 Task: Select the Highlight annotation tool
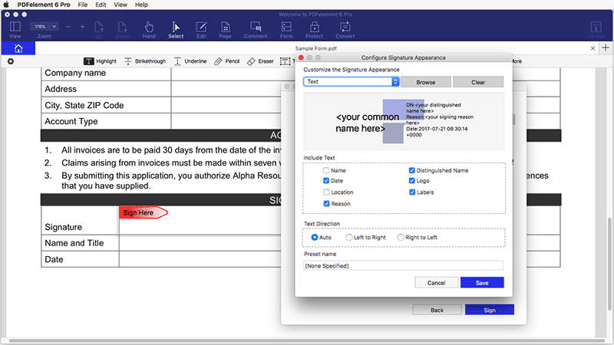tap(101, 61)
